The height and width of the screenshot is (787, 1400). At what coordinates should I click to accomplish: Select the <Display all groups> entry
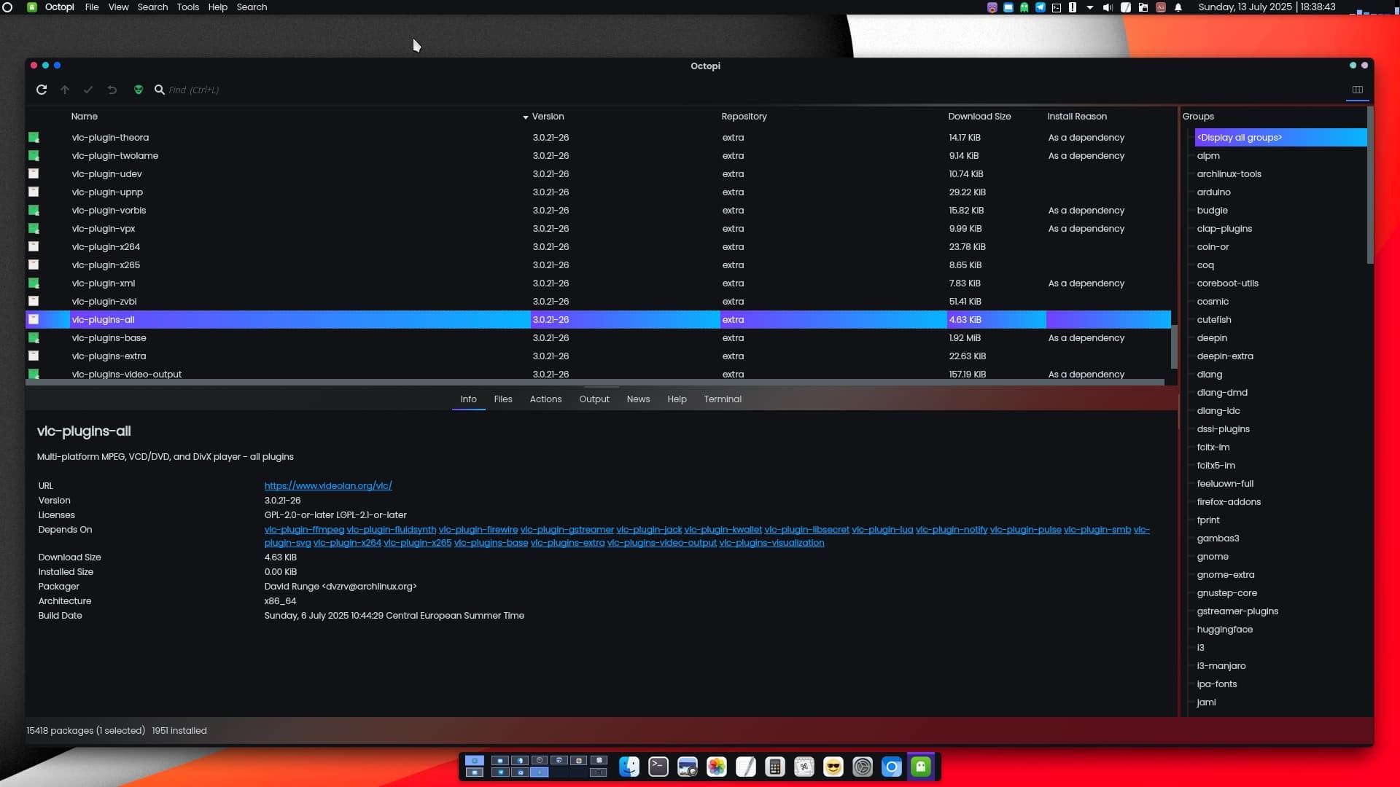tap(1280, 138)
